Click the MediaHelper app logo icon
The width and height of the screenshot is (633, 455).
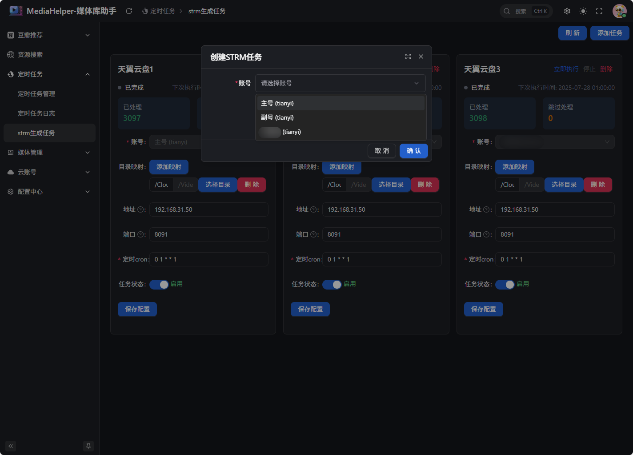16,11
